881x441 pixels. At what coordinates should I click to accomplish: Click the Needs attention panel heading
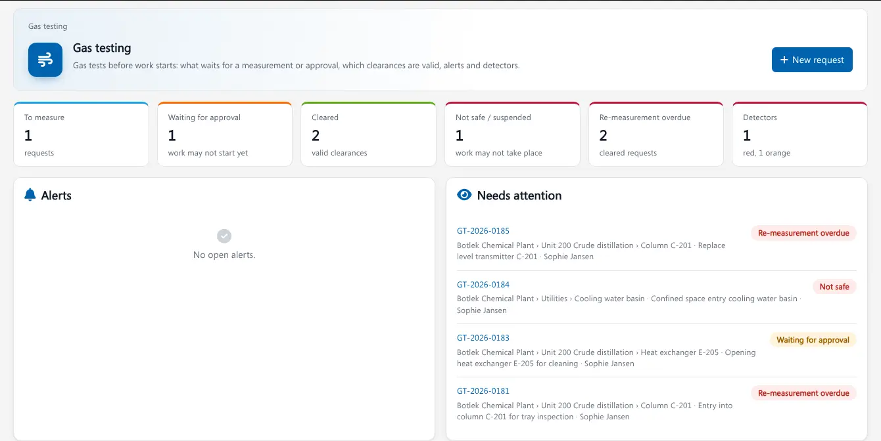point(519,196)
